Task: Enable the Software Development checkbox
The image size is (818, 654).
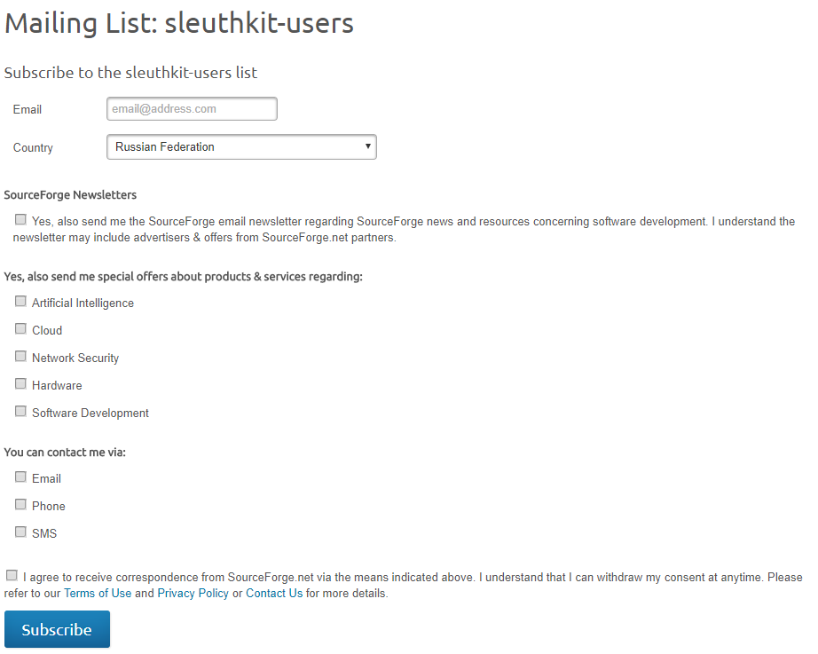Action: click(x=20, y=411)
